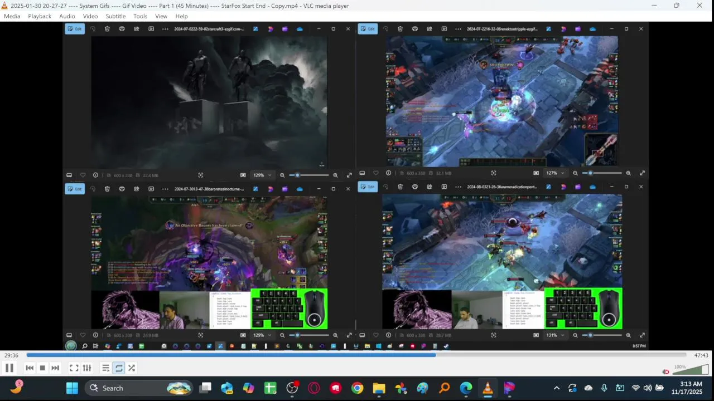Screen dimensions: 714x401
Task: Click print icon in starcraft3 window
Action: [x=122, y=29]
